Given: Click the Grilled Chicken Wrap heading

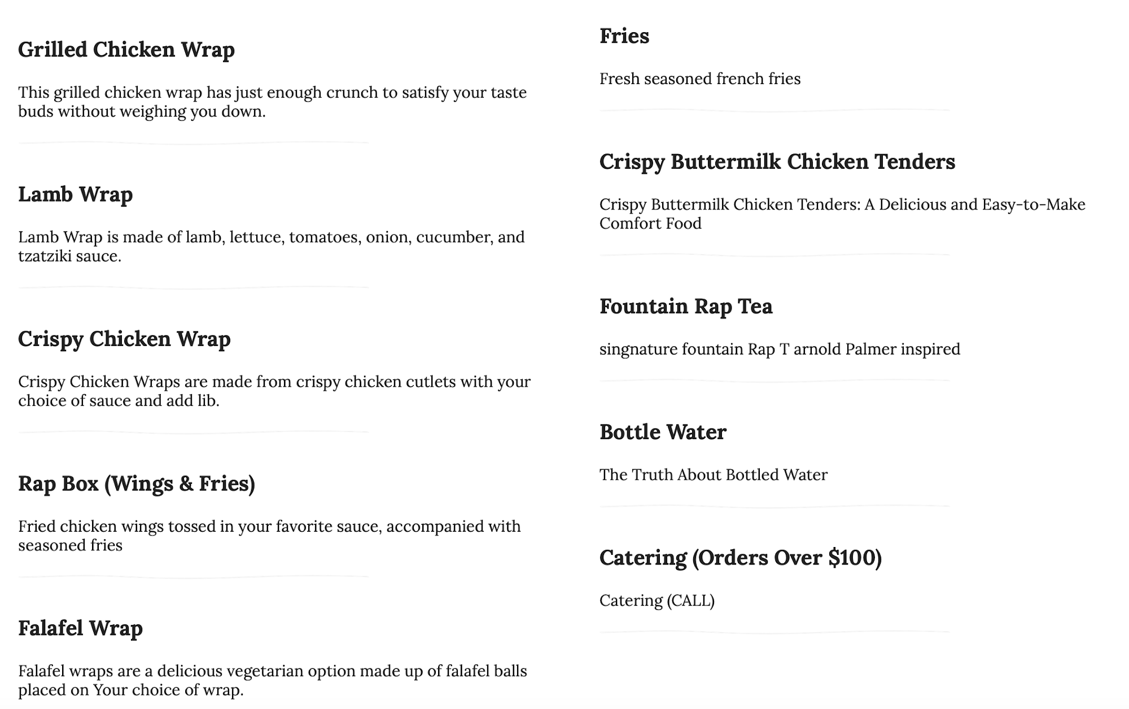Looking at the screenshot, I should [x=126, y=50].
